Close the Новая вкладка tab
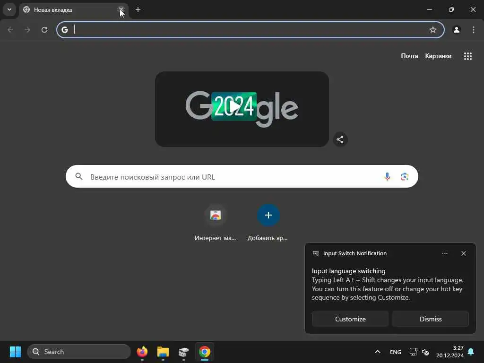Viewport: 484px width, 363px height. pyautogui.click(x=121, y=10)
